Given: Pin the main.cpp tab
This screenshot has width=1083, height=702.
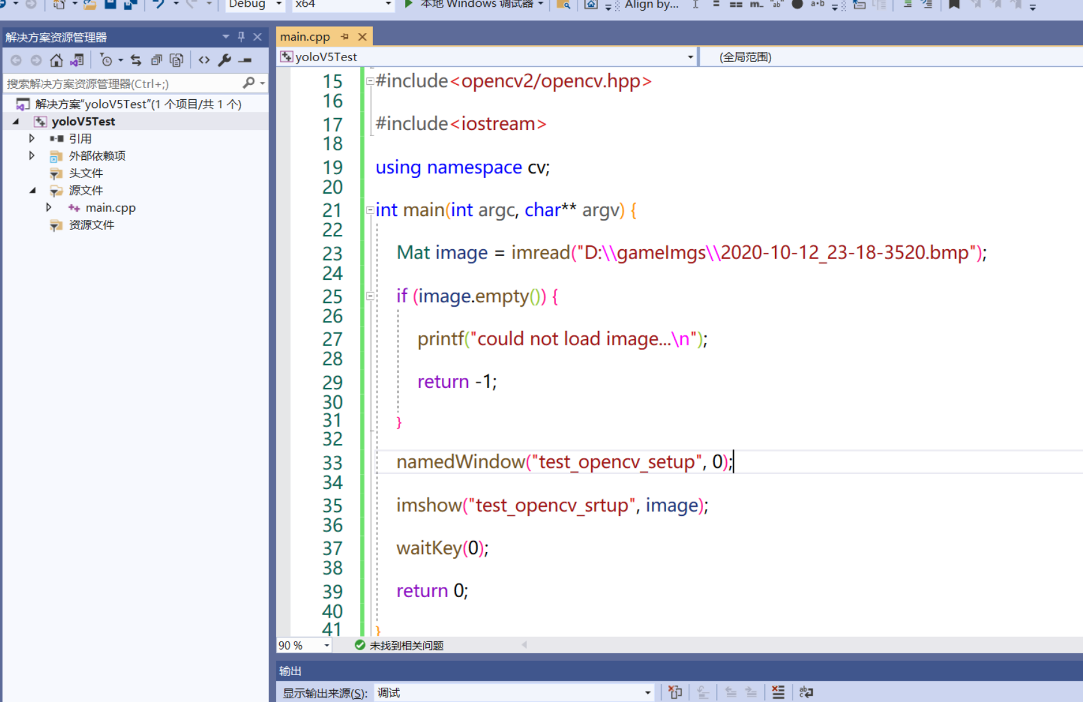Looking at the screenshot, I should pyautogui.click(x=345, y=37).
